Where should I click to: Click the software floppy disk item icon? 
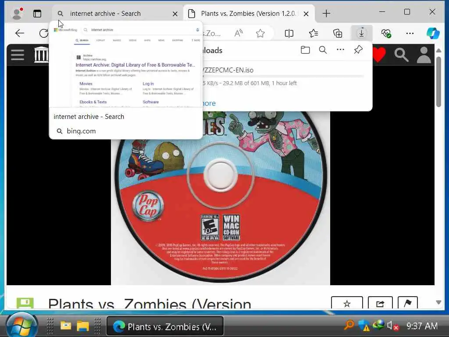coord(25,303)
